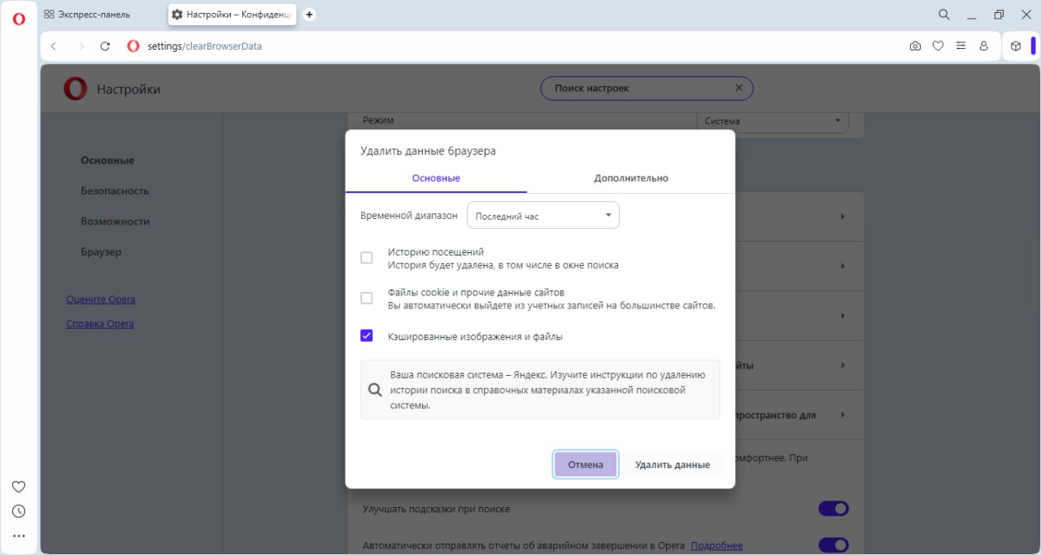This screenshot has width=1041, height=555.
Task: Click the Opera logo in Settings header
Action: (x=75, y=89)
